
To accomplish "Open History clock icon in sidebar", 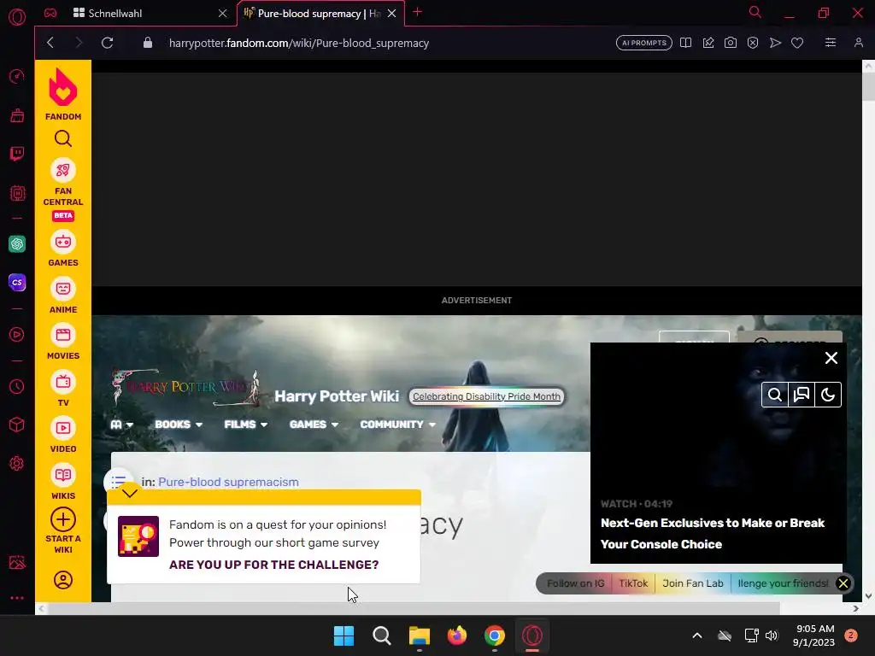I will [x=17, y=387].
